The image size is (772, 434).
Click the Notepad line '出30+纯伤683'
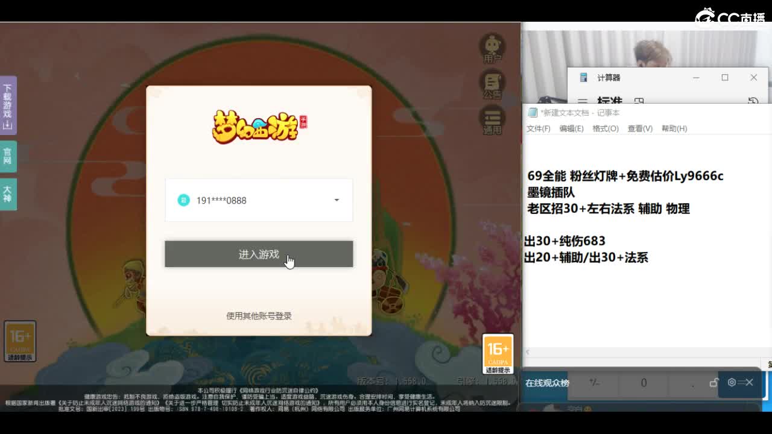pyautogui.click(x=565, y=241)
